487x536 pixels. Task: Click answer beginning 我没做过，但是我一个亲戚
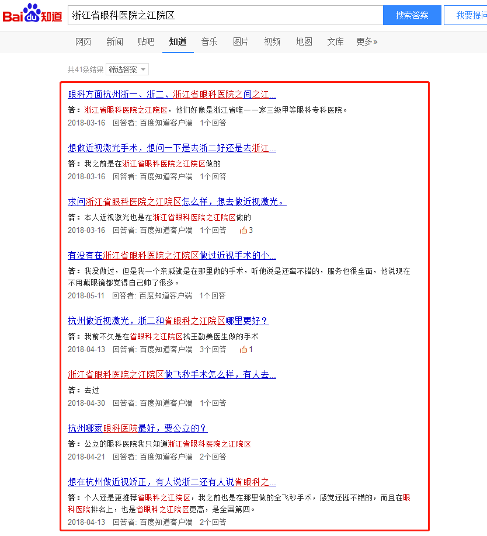click(x=239, y=277)
